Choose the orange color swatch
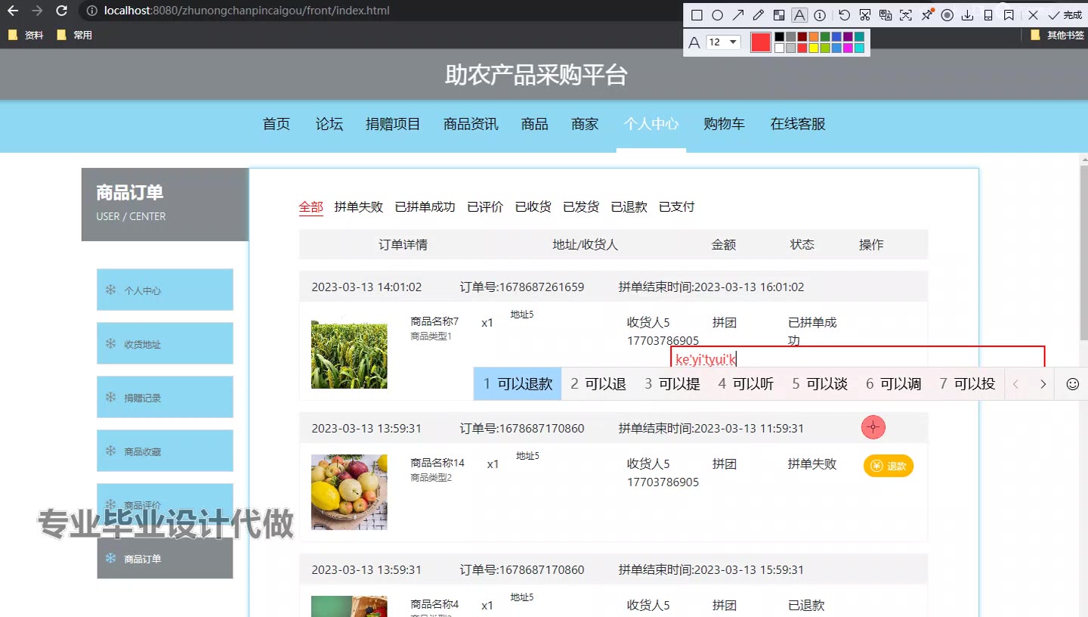Image resolution: width=1088 pixels, height=617 pixels. 814,36
